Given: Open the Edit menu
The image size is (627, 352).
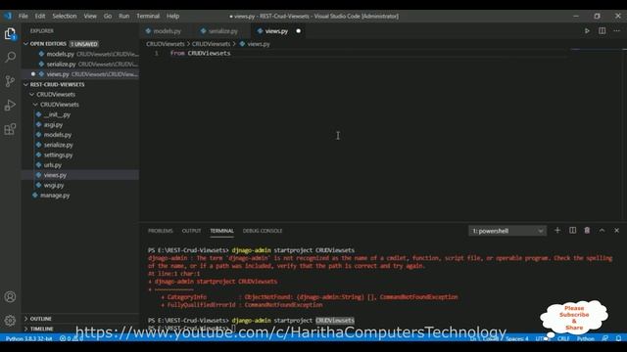Looking at the screenshot, I should click(x=40, y=16).
